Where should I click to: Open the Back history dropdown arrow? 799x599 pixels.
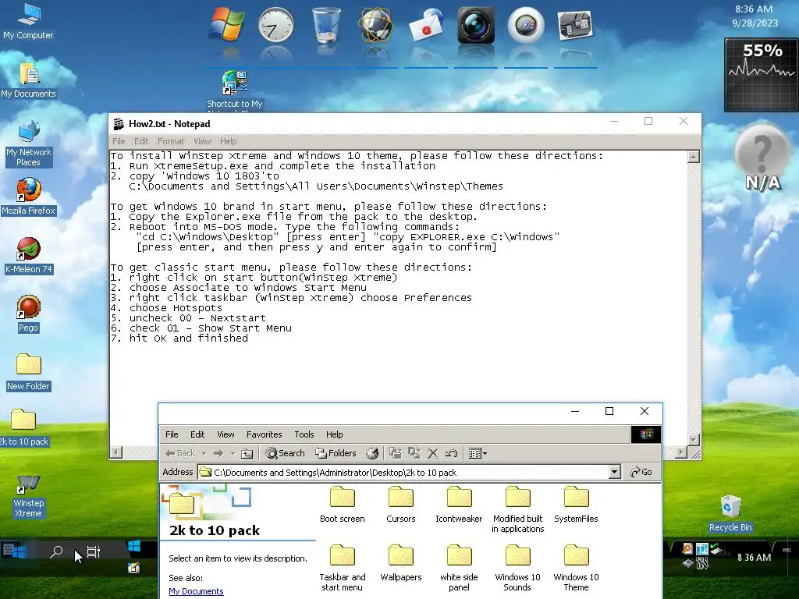204,453
